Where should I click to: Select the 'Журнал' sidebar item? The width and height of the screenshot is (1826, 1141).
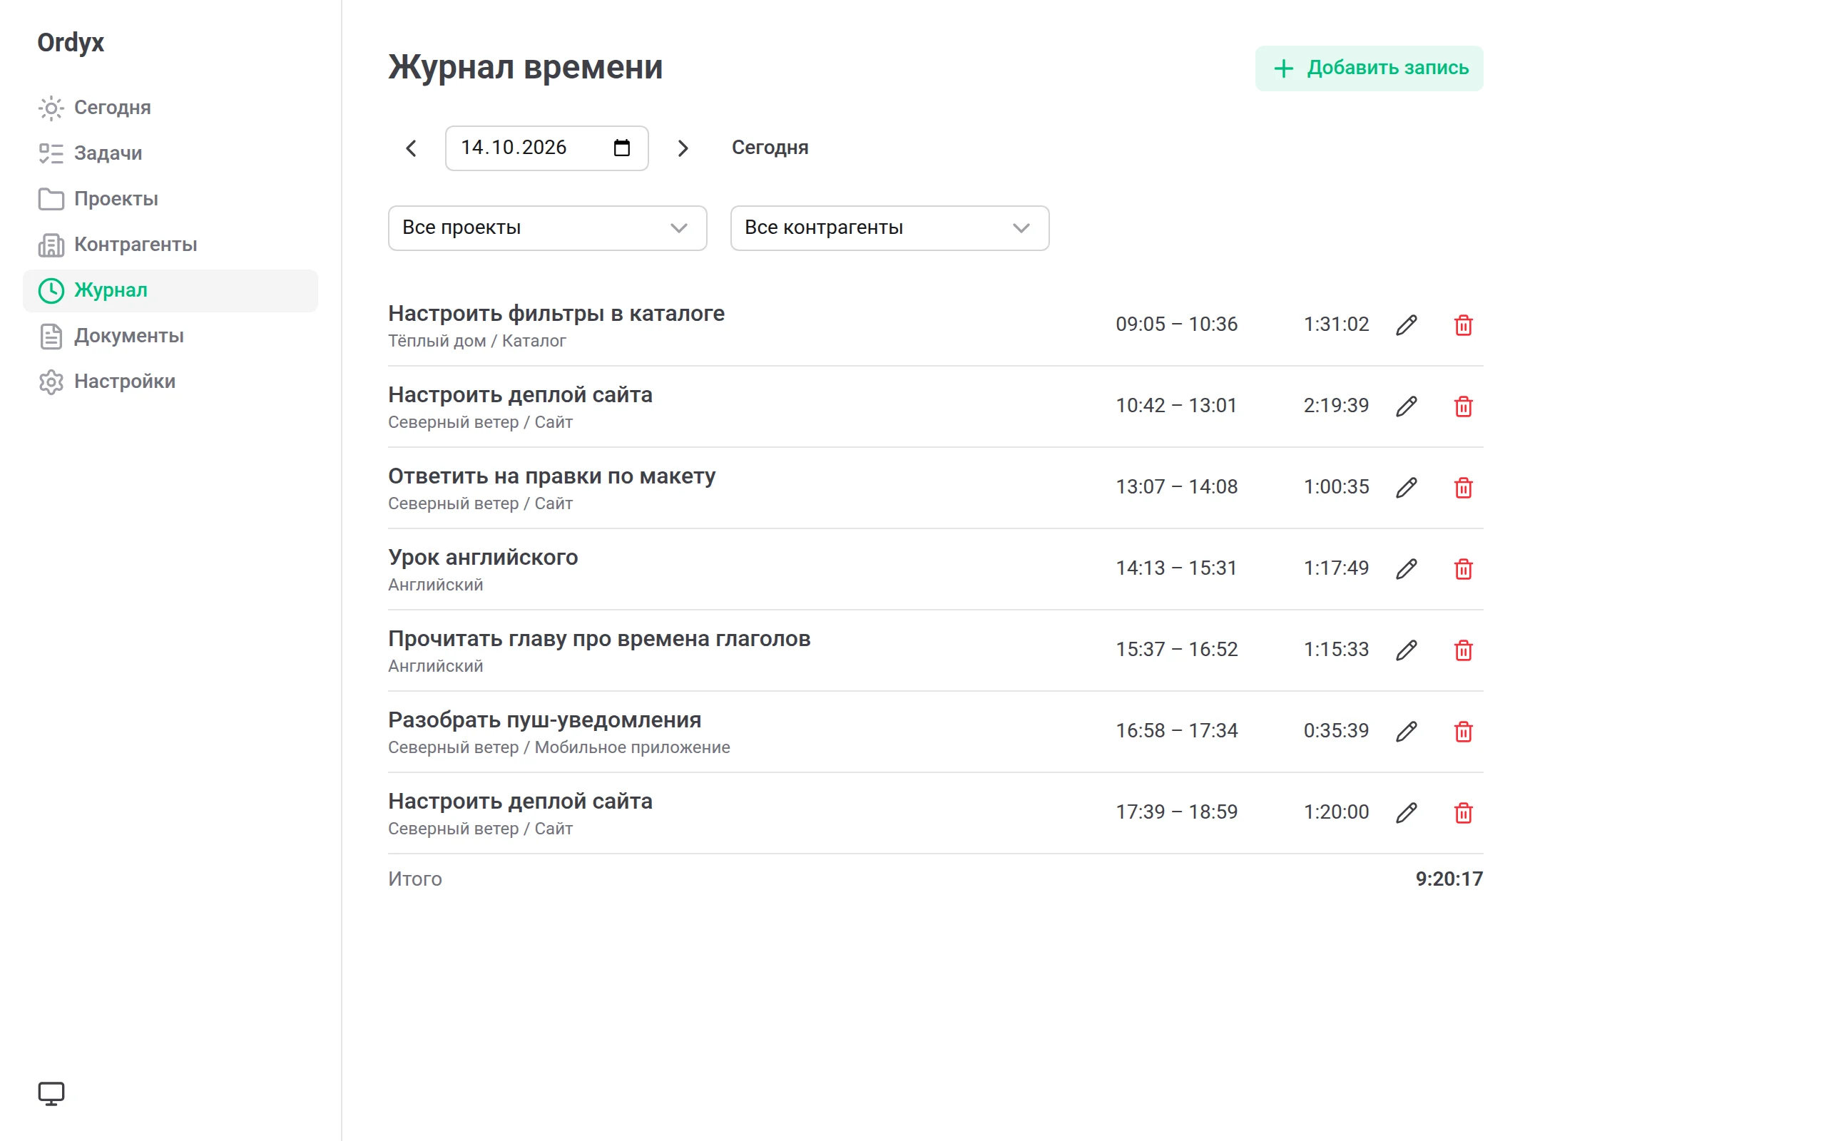pos(170,290)
